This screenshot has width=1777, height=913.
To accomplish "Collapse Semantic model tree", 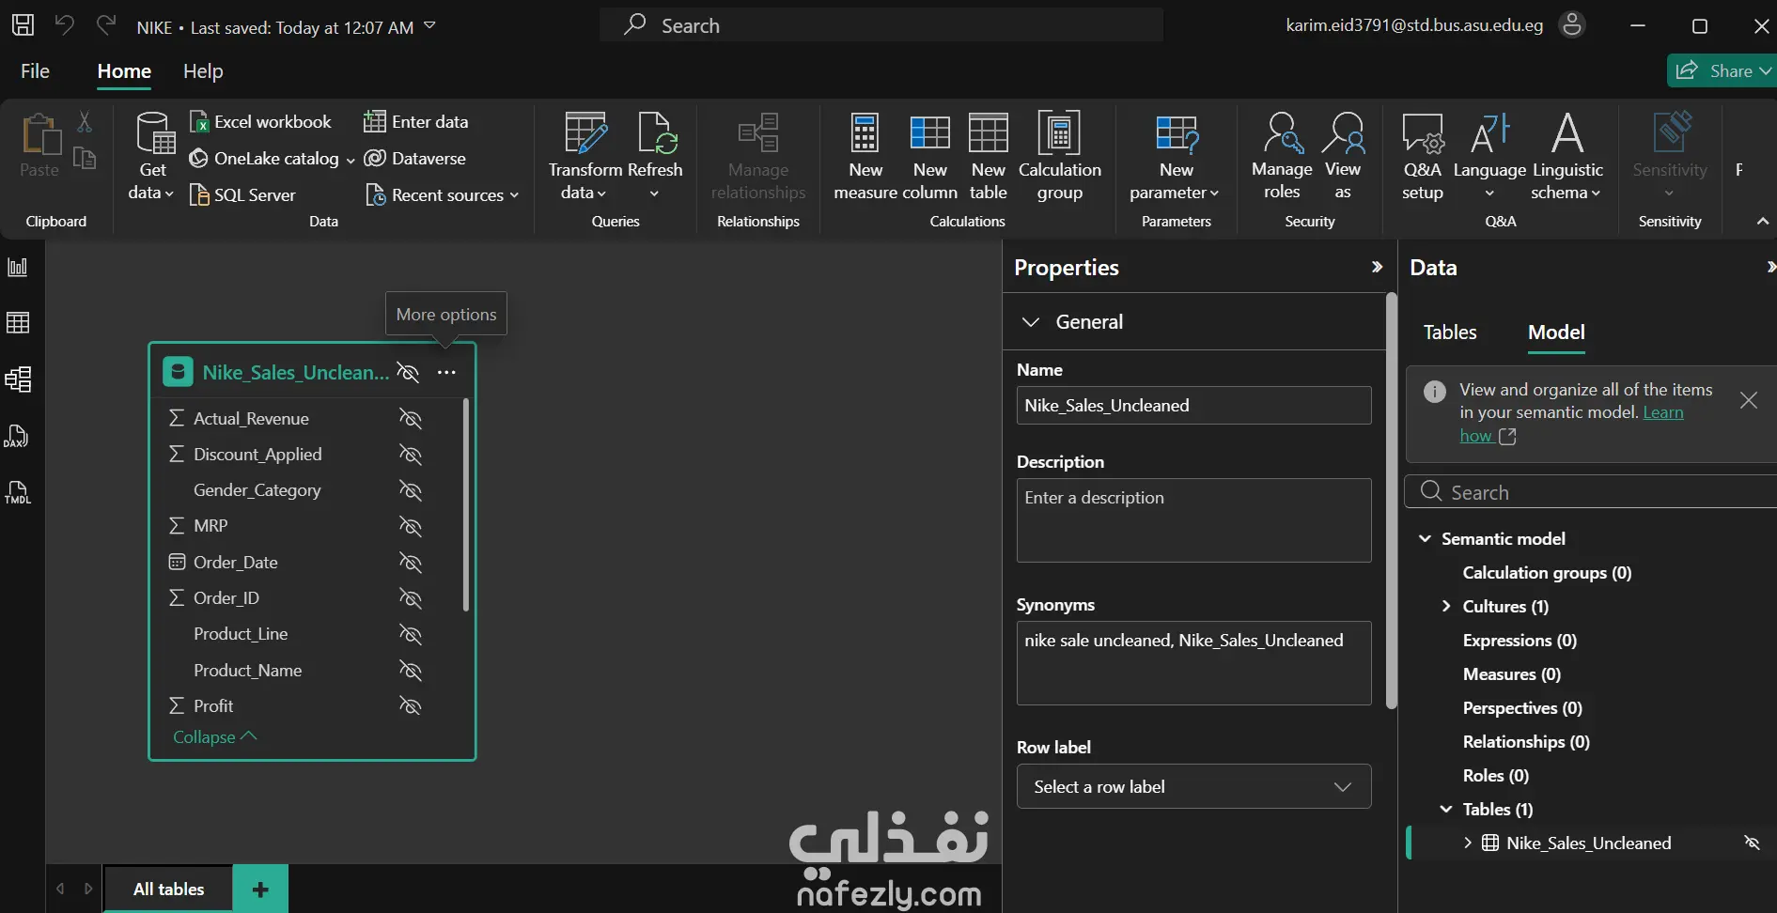I will tap(1425, 539).
